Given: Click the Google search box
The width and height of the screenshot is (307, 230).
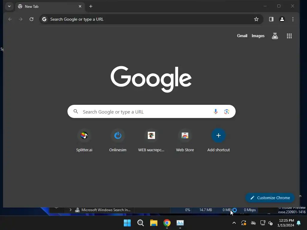Looking at the screenshot, I should (x=151, y=111).
